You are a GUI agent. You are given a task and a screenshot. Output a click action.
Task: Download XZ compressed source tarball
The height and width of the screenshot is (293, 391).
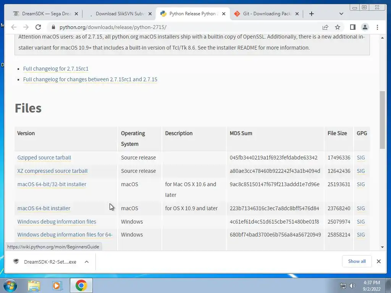(x=52, y=171)
